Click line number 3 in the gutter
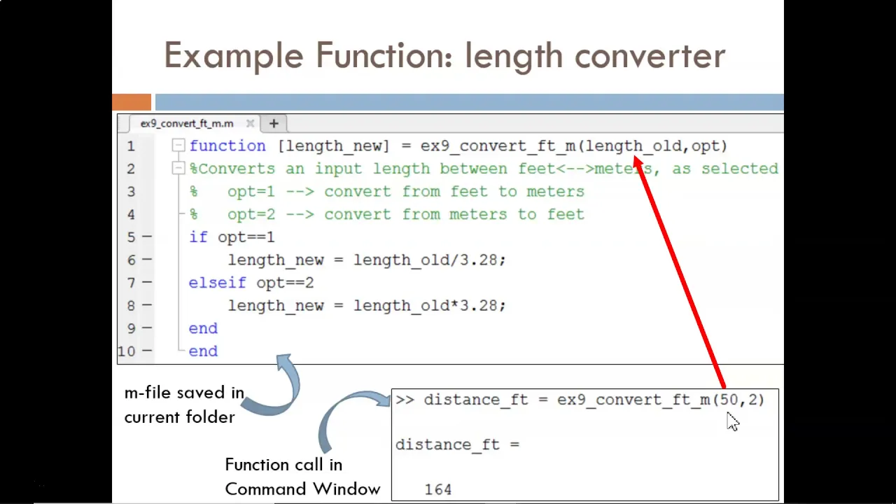896x504 pixels. [x=131, y=191]
